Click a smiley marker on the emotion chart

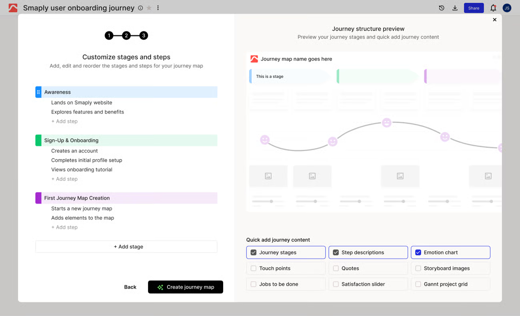tap(386, 123)
